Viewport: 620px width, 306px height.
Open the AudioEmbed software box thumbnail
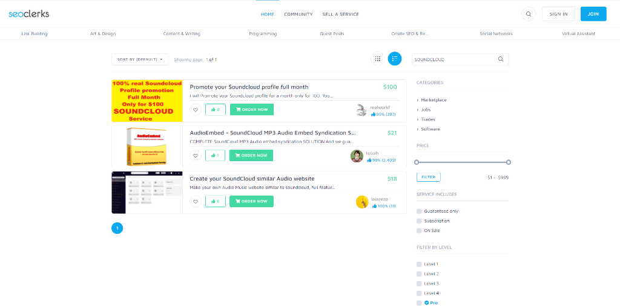[x=147, y=147]
